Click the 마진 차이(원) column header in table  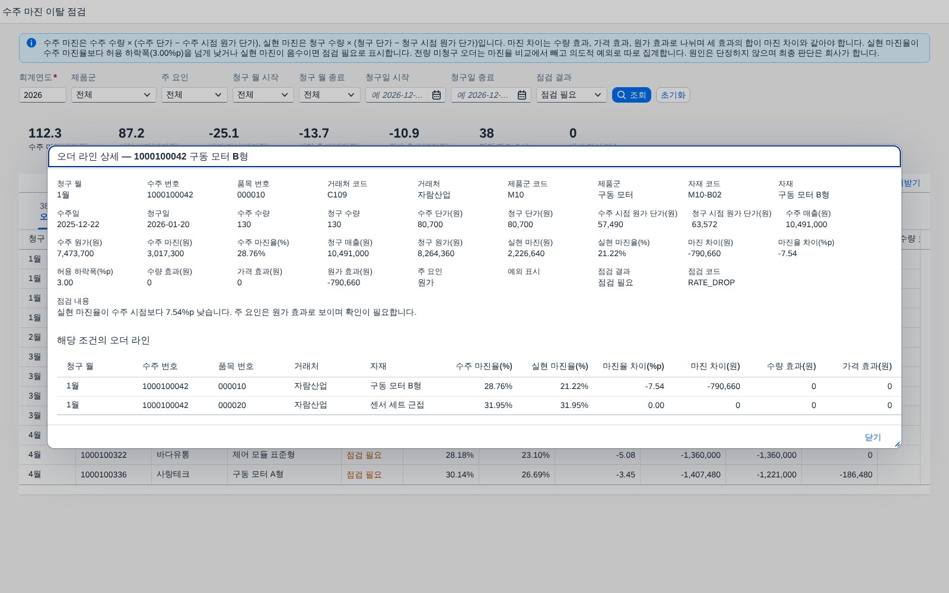[715, 366]
